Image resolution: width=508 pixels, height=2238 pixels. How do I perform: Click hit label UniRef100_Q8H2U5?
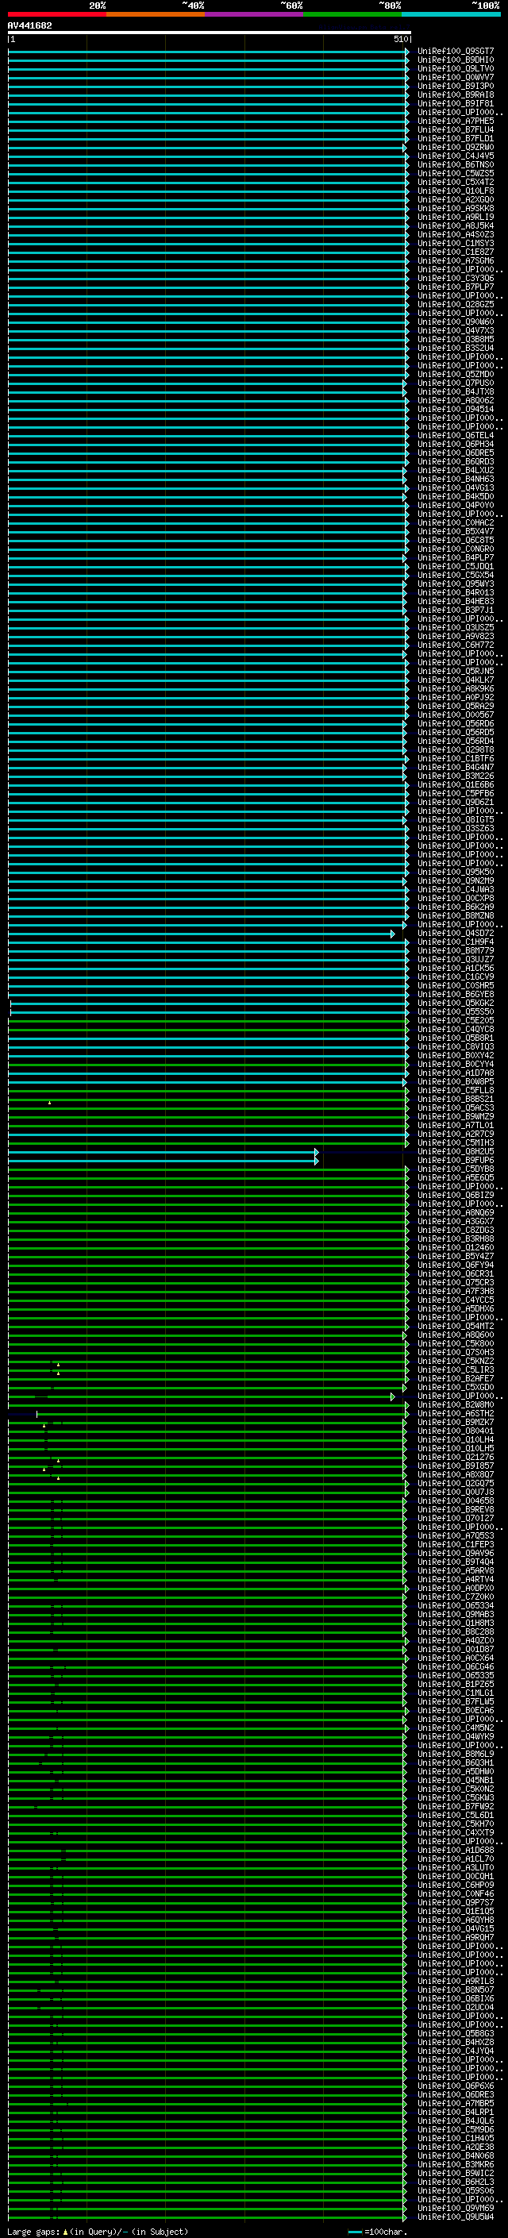coord(456,1151)
